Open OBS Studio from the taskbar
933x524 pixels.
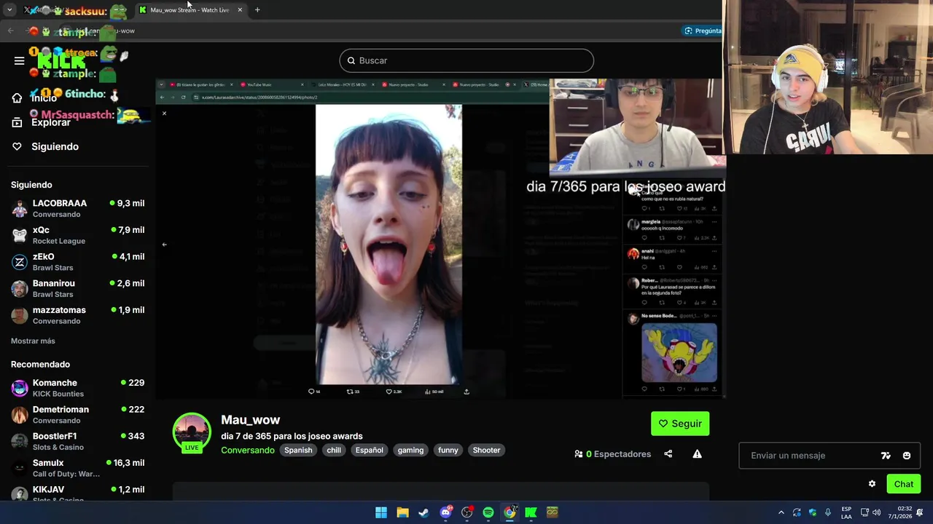pos(466,512)
